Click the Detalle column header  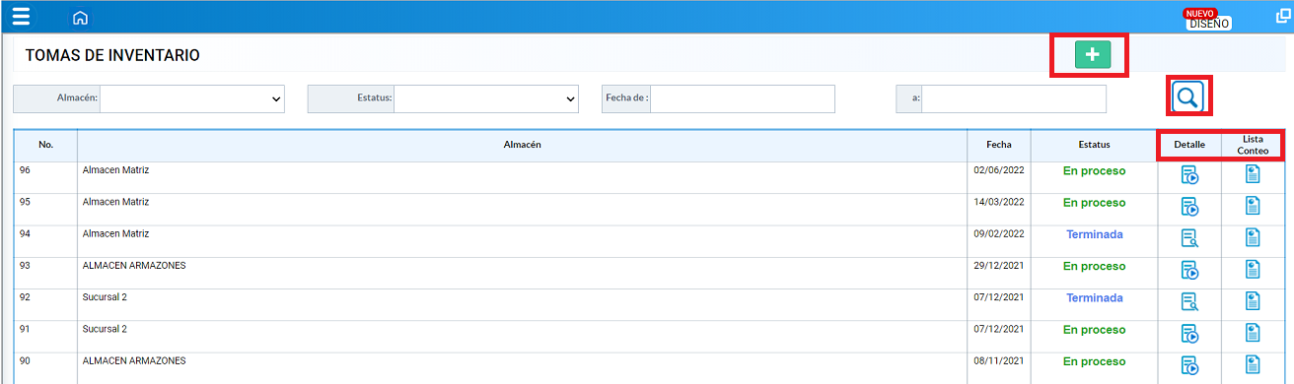coord(1189,145)
